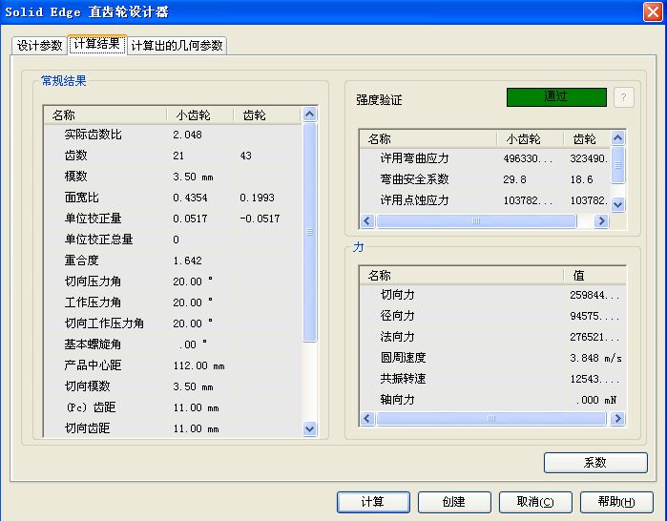667x521 pixels.
Task: Select the 共振转速 row
Action: (x=492, y=379)
